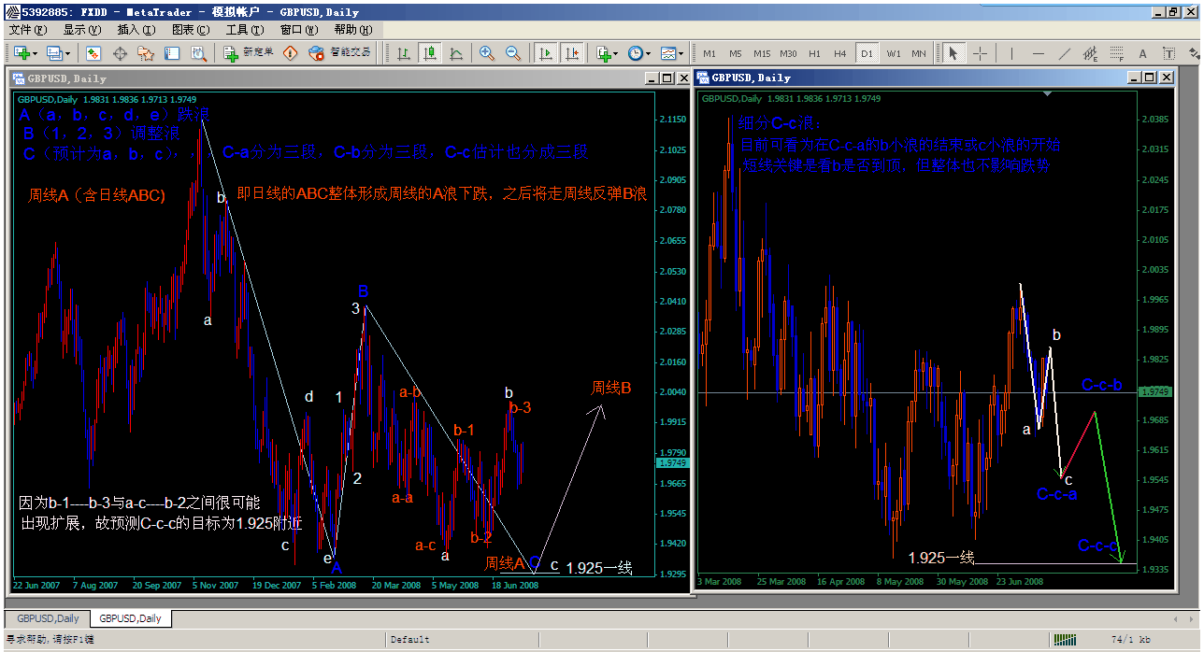
Task: Open the 帮助 menu
Action: tap(353, 30)
